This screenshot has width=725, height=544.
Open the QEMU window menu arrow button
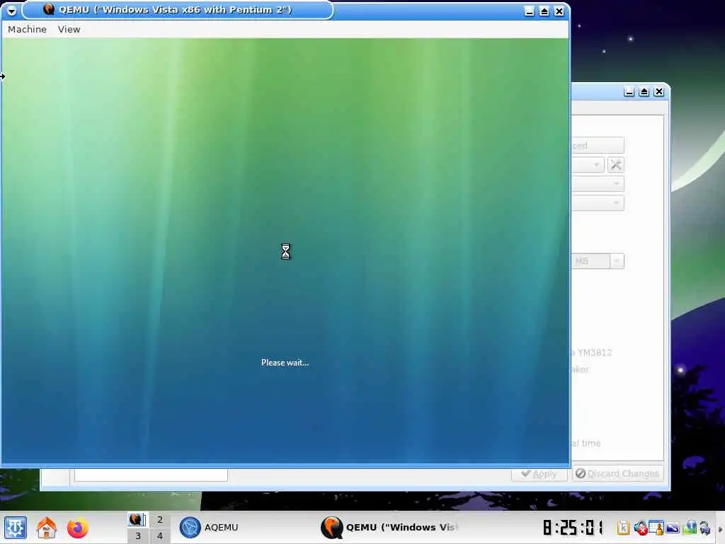click(x=11, y=10)
